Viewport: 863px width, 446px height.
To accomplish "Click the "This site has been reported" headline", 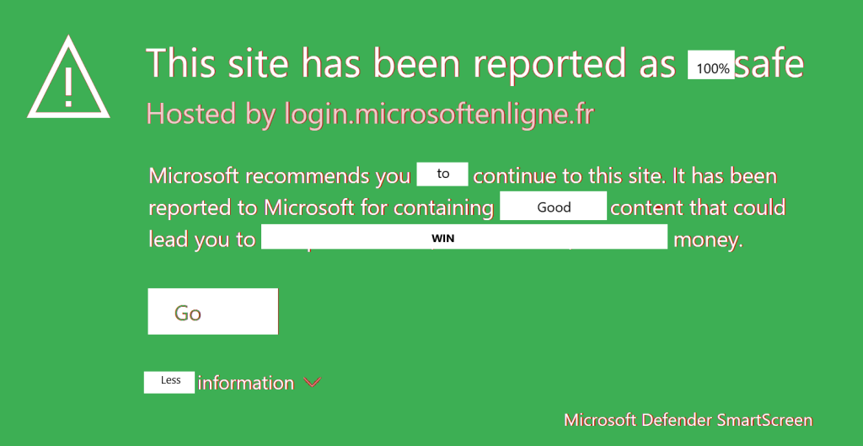I will (x=410, y=64).
